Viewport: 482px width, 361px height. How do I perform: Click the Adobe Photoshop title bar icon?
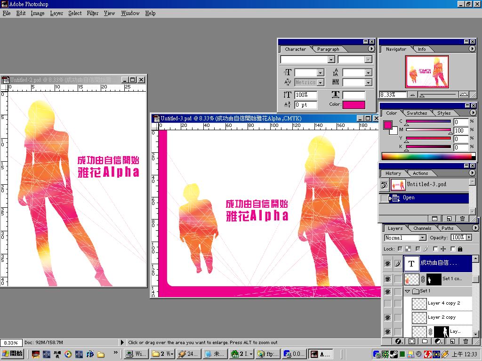tap(5, 4)
